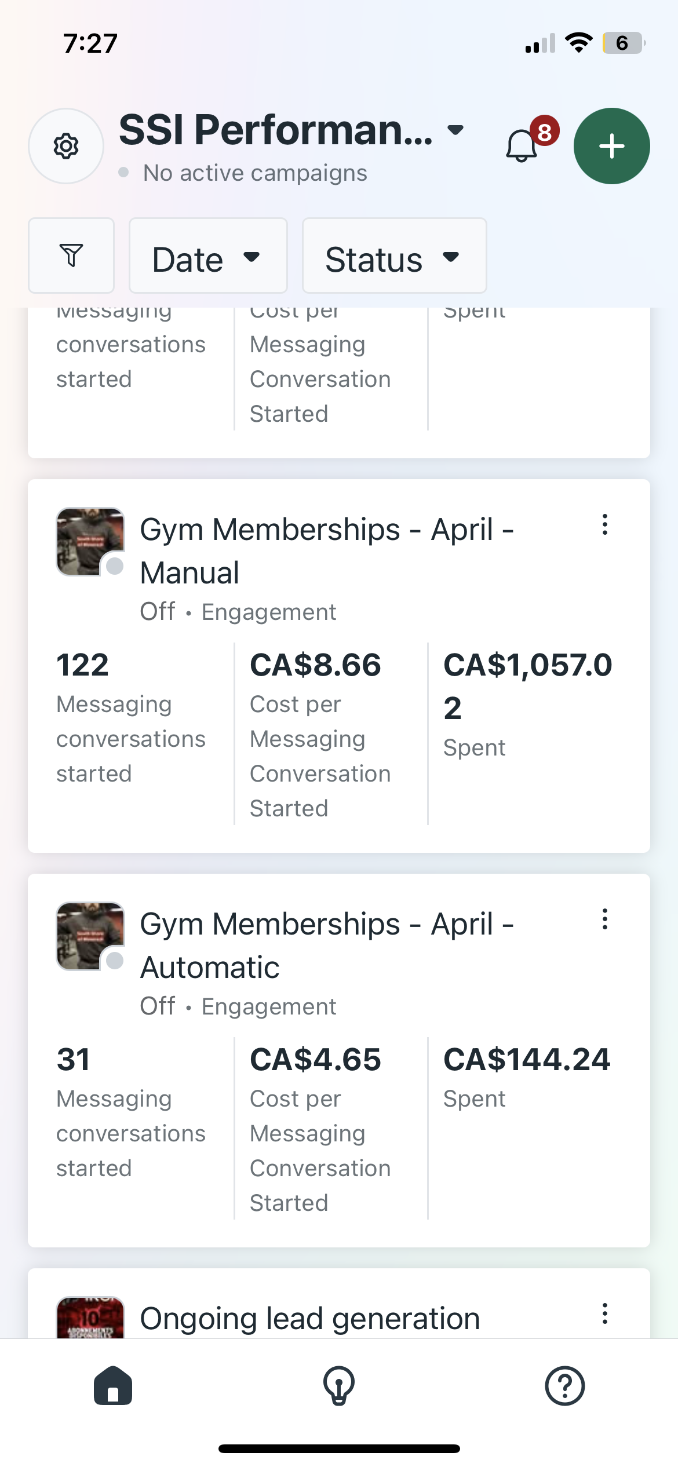678x1467 pixels.
Task: Expand the Status dropdown filter
Action: point(394,256)
